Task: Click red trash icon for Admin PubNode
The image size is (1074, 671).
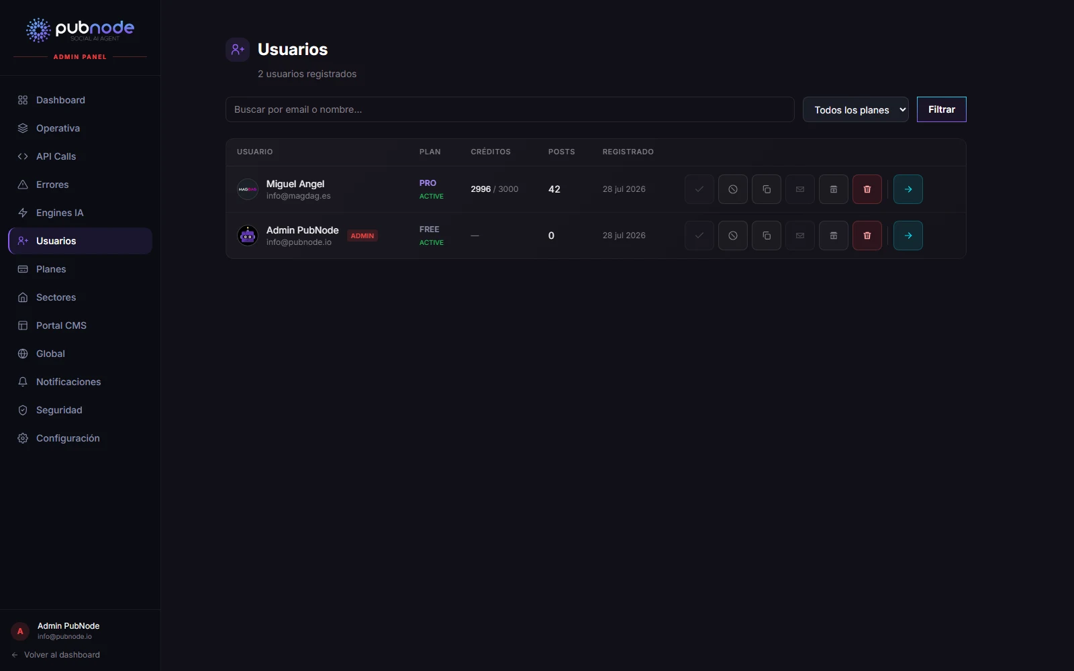Action: coord(867,236)
